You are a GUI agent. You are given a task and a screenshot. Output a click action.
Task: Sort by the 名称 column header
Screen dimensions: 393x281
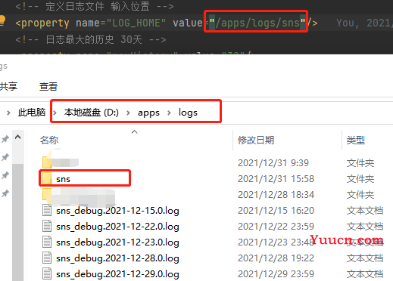49,140
